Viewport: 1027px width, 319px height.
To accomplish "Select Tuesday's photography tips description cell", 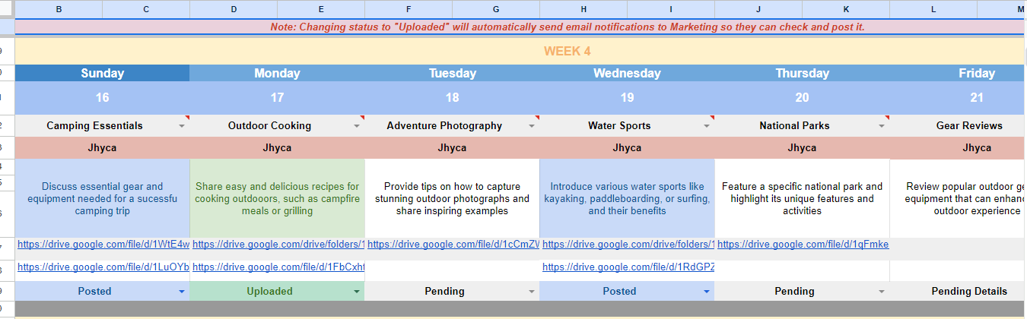I will (452, 199).
